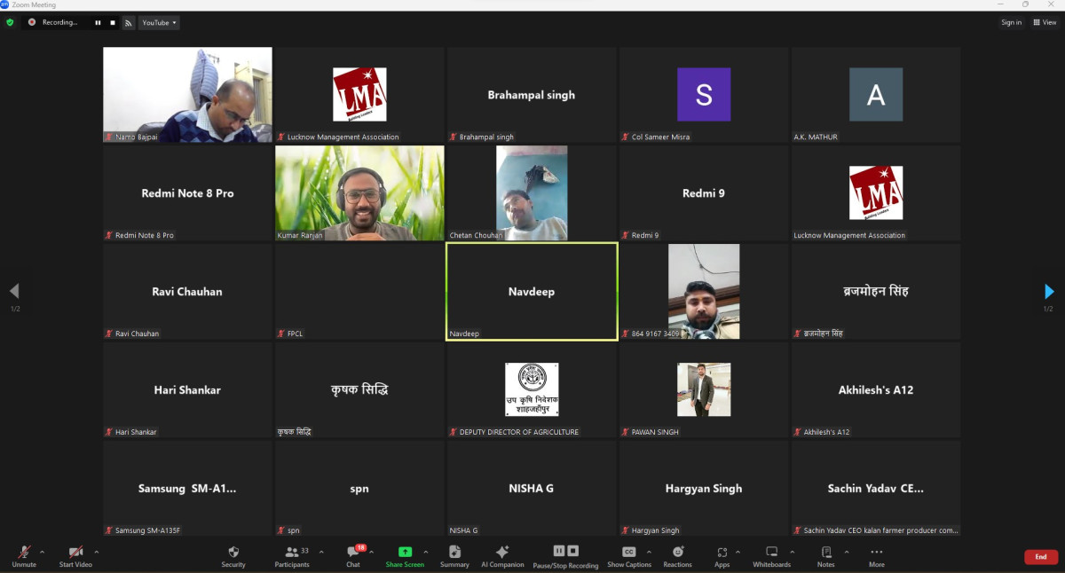Click the Sign in button
Image resolution: width=1065 pixels, height=573 pixels.
(1011, 22)
